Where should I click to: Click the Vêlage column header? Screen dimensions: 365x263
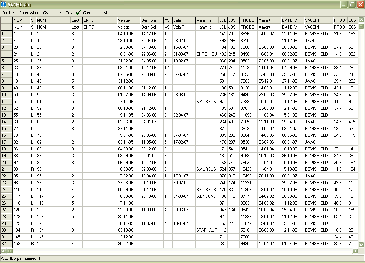click(x=128, y=20)
